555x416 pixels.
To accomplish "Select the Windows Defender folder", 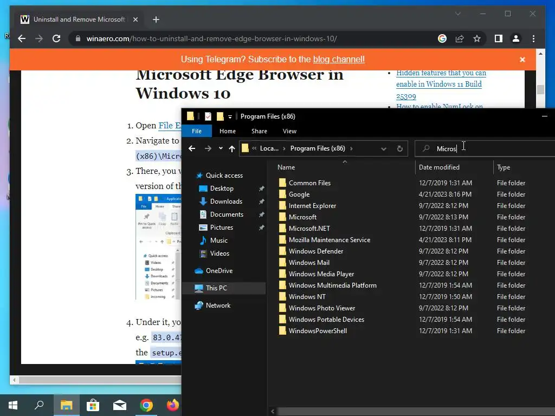I will tap(316, 251).
